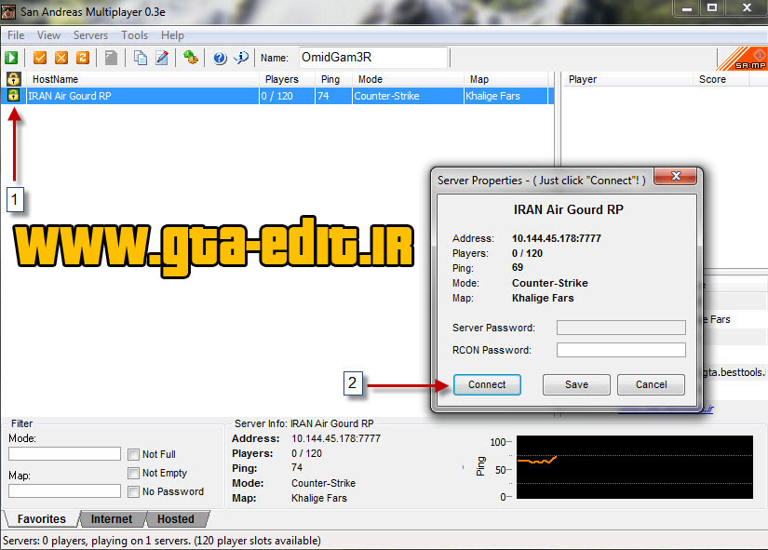This screenshot has width=768, height=550.
Task: Toggle the No Password filter checkbox
Action: click(x=133, y=491)
